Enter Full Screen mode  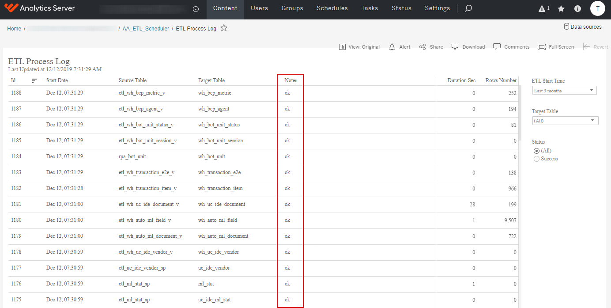point(556,47)
